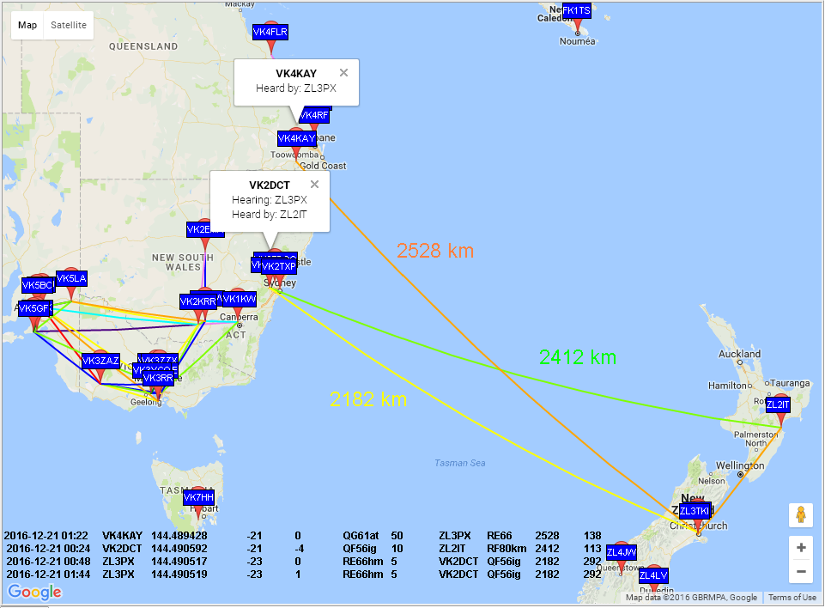
Task: Select the VK4FLR station marker
Action: click(x=270, y=33)
